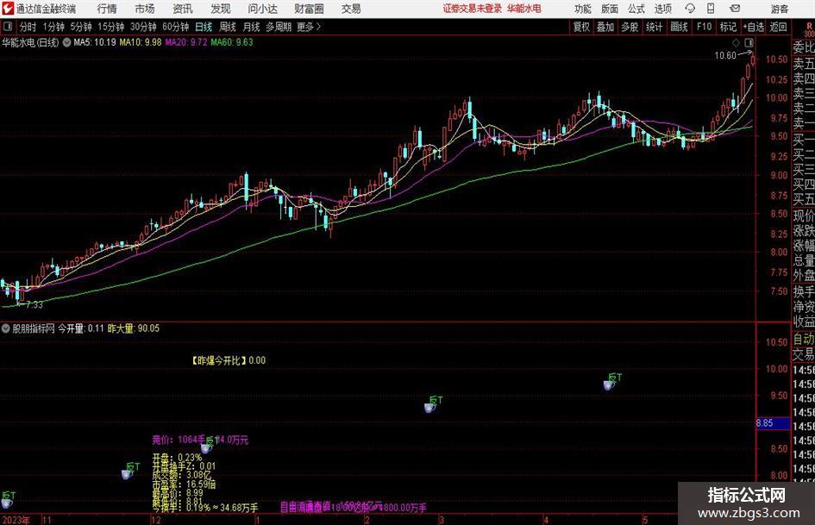Viewport: 815px width, 525px height.
Task: Click the 7.33 low price label
Action: [34, 304]
